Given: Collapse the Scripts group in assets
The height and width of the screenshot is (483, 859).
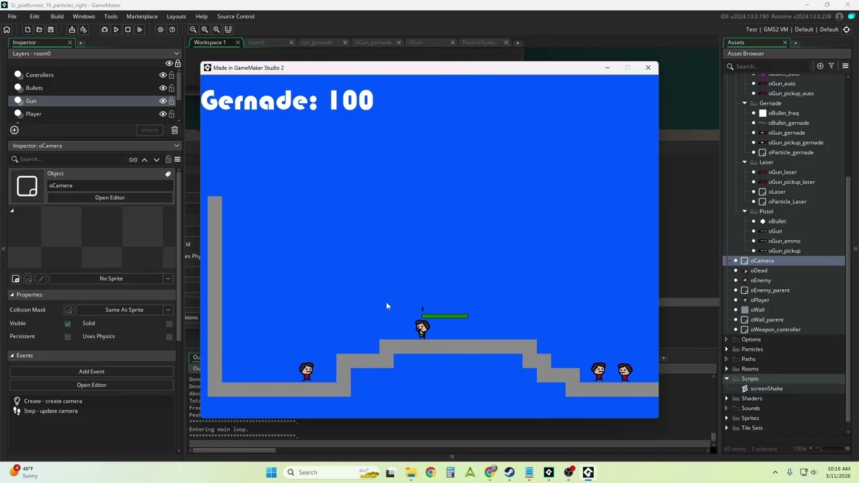Looking at the screenshot, I should point(727,379).
